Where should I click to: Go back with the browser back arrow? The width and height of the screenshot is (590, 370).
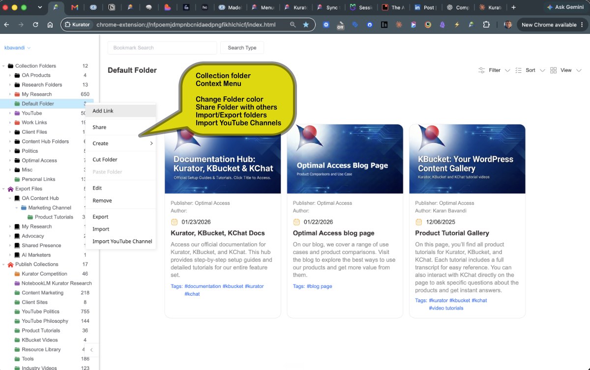point(7,25)
